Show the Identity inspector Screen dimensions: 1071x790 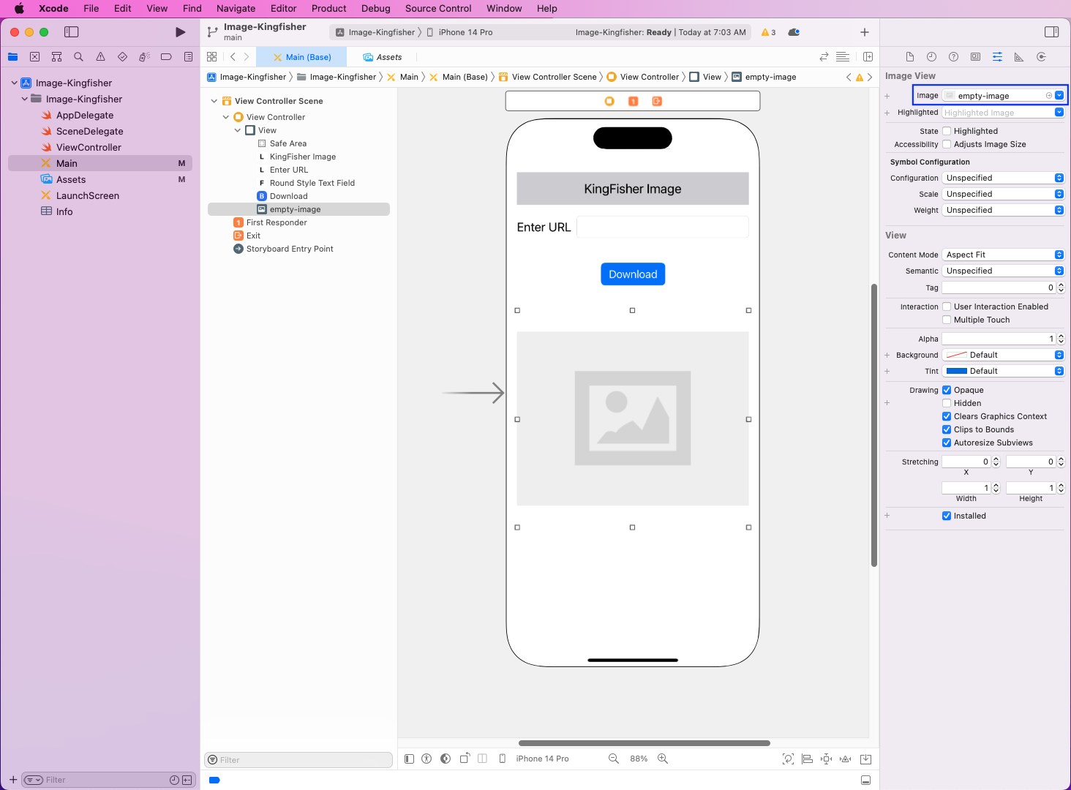pyautogui.click(x=975, y=57)
